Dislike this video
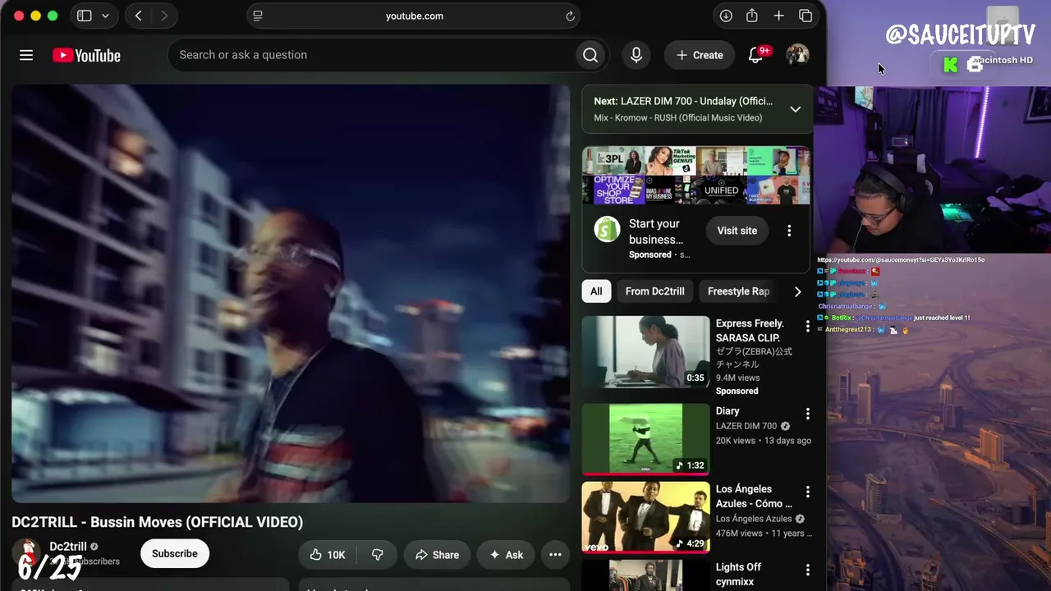1051x591 pixels. [378, 555]
